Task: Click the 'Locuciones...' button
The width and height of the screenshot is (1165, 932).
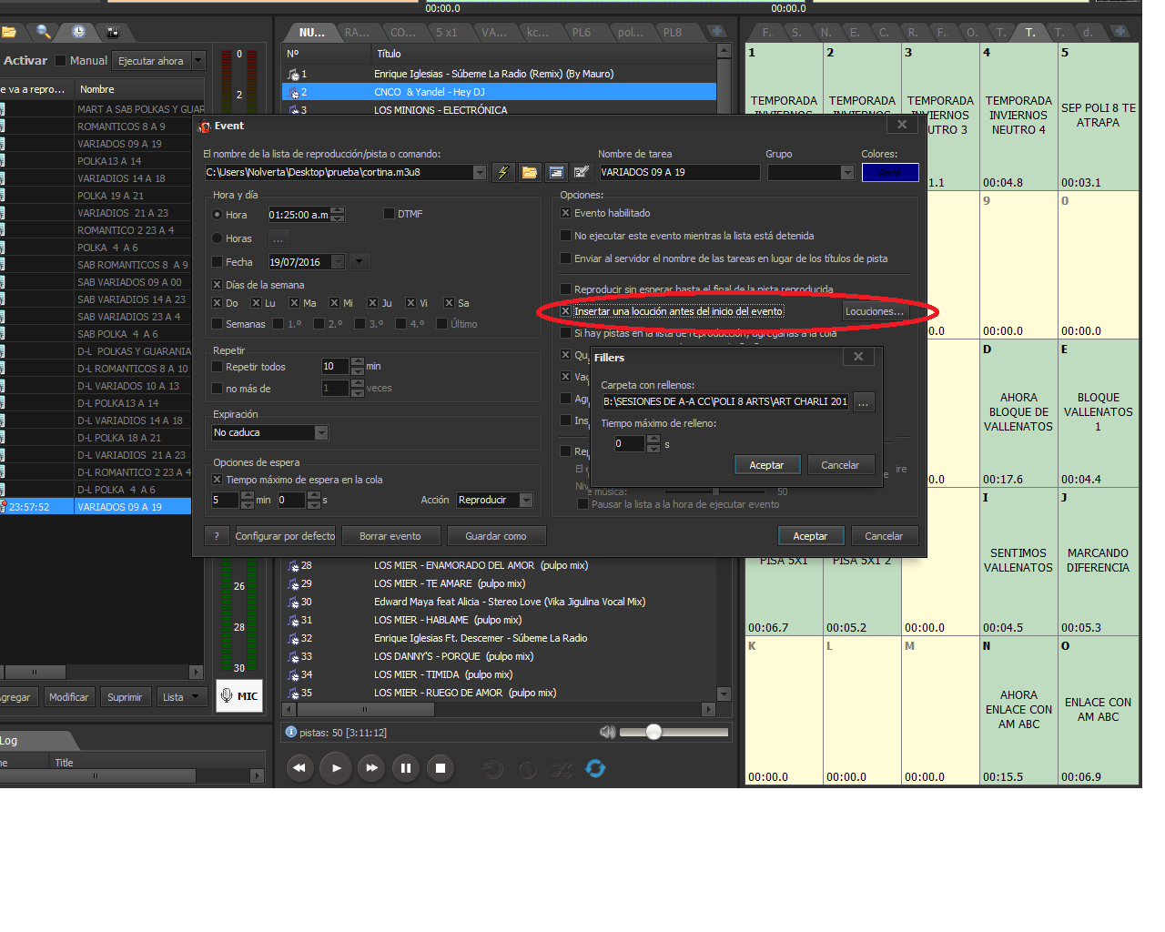Action: (874, 311)
